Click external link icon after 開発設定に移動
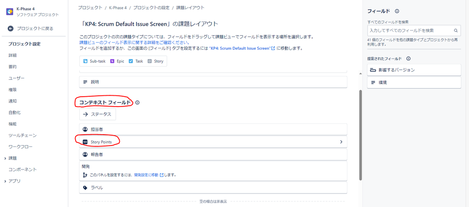The image size is (469, 207). 161,175
